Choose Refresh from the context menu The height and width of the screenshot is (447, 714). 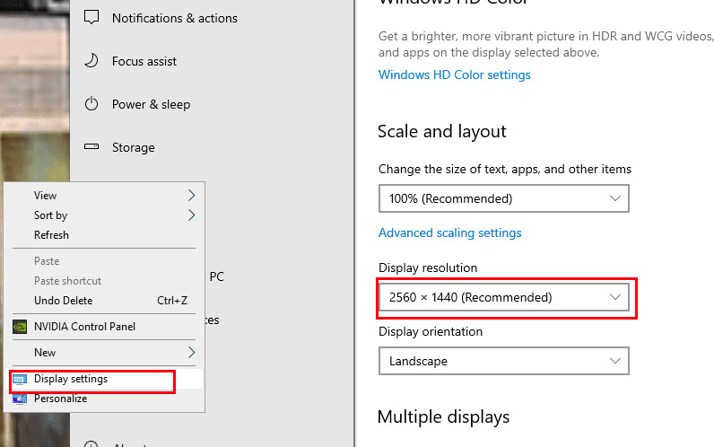(51, 235)
